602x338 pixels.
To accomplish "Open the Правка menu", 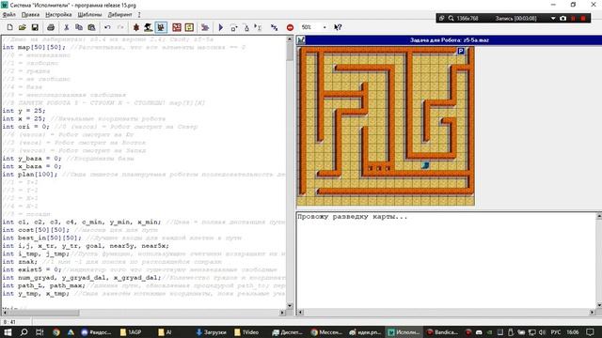I will coord(30,15).
